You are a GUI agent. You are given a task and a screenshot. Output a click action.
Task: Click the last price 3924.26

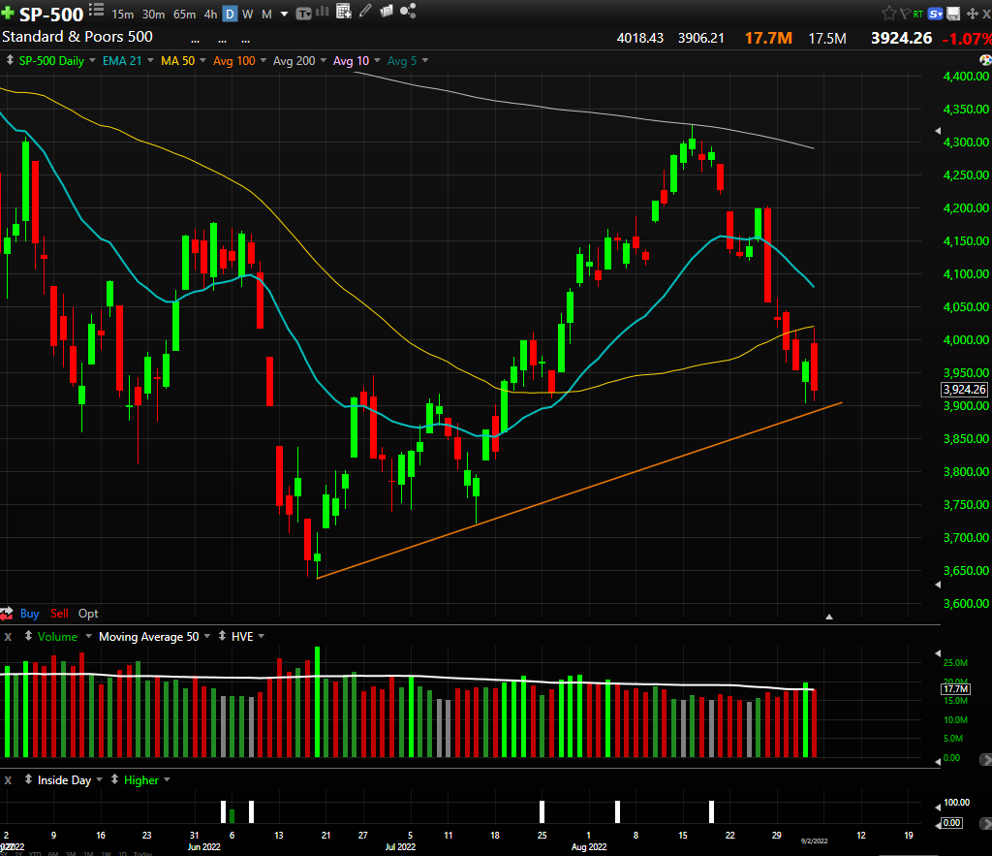point(902,38)
